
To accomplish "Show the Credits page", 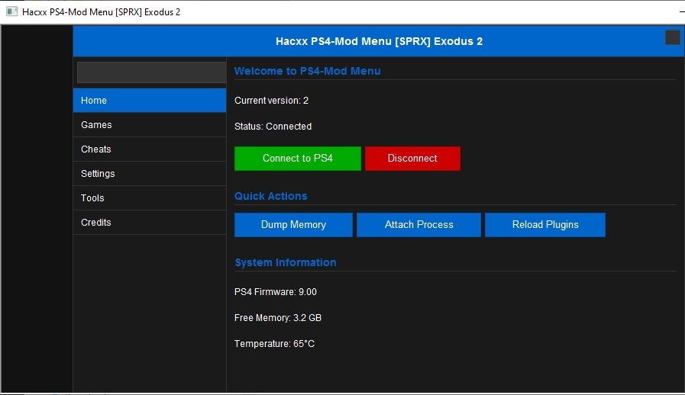I will pos(150,223).
